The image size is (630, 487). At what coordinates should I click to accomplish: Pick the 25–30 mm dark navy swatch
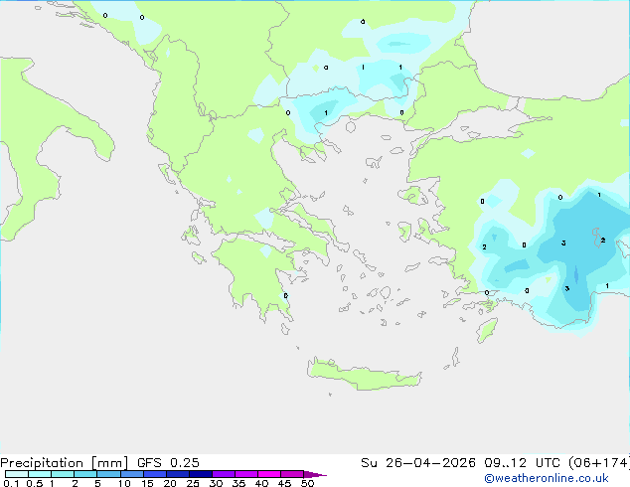tap(200, 474)
